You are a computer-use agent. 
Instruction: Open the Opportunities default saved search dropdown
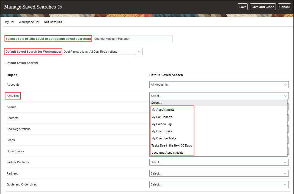(x=287, y=151)
